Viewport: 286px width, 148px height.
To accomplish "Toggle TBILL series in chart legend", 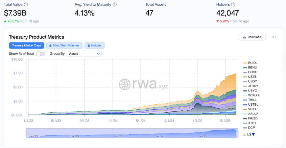I will [x=250, y=100].
